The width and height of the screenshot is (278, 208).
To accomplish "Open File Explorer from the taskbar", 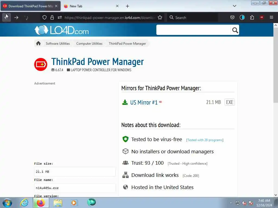I will coord(58,203).
